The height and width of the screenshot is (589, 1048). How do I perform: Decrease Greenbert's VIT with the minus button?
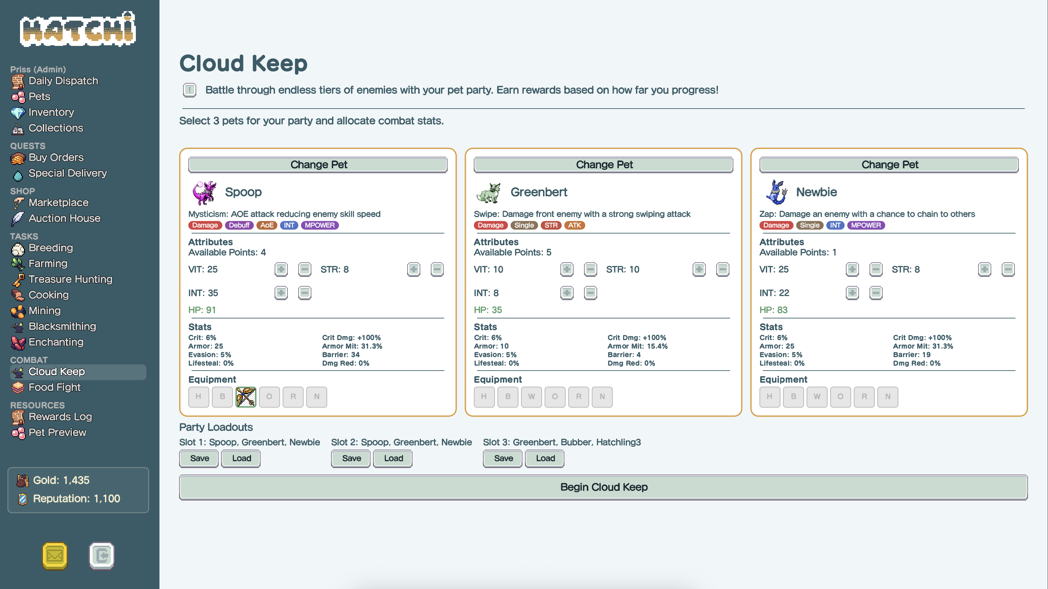coord(590,269)
